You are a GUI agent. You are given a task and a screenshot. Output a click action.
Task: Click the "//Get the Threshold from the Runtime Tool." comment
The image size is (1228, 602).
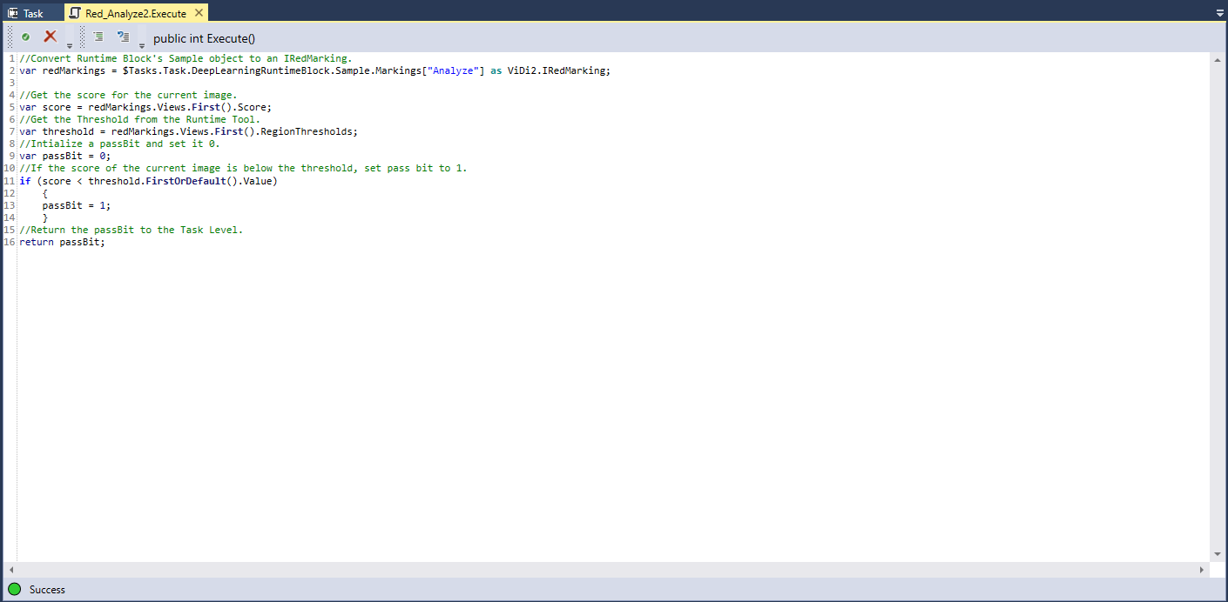(140, 119)
